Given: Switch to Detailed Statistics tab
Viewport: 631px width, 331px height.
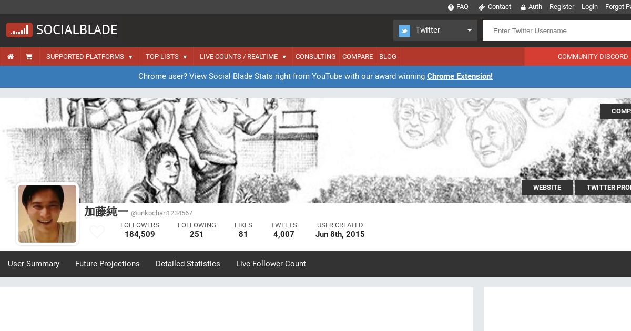Looking at the screenshot, I should tap(188, 264).
